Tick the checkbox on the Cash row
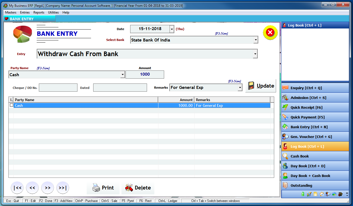The height and width of the screenshot is (206, 353). (11, 105)
